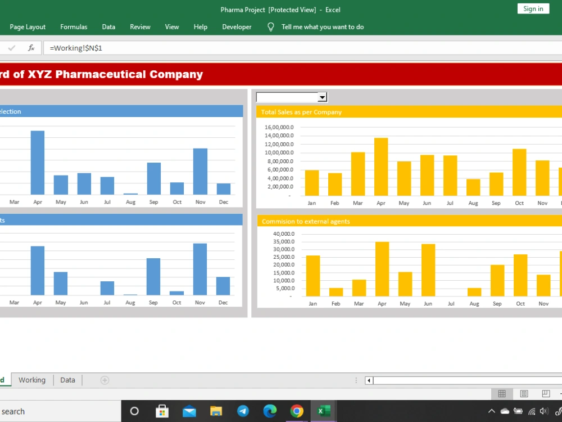Click the Jan bar in Commision chart
Image resolution: width=562 pixels, height=422 pixels.
click(x=313, y=276)
